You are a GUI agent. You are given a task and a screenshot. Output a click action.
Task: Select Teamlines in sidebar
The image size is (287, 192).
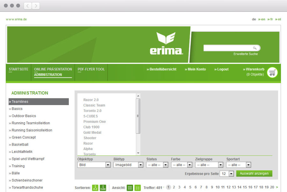coord(39,102)
